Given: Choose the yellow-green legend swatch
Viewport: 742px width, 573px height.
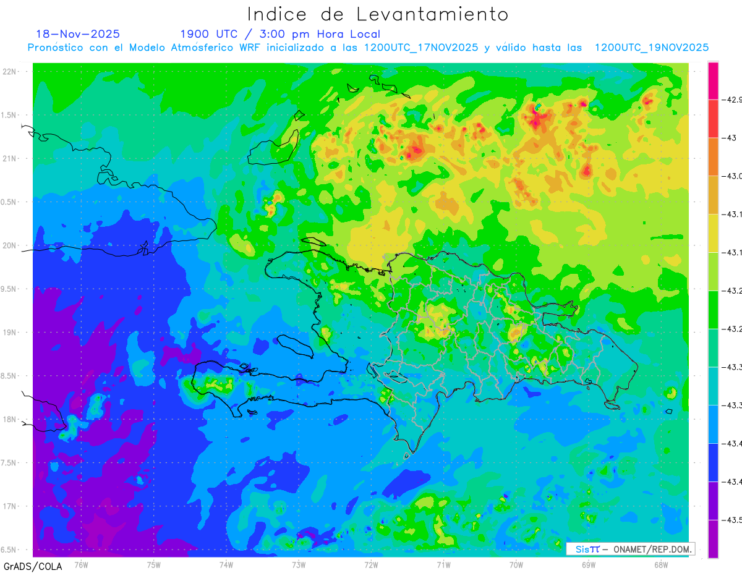Looking at the screenshot, I should tap(713, 271).
